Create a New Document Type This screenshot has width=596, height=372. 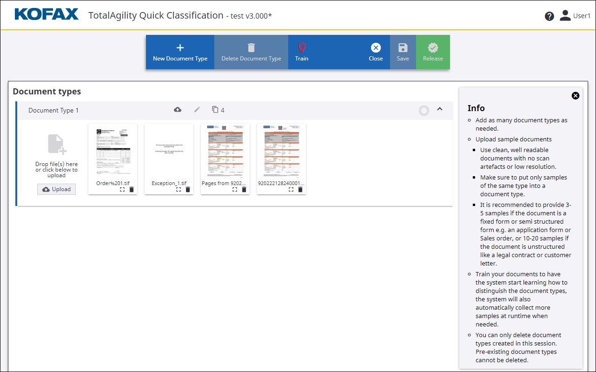click(x=180, y=51)
